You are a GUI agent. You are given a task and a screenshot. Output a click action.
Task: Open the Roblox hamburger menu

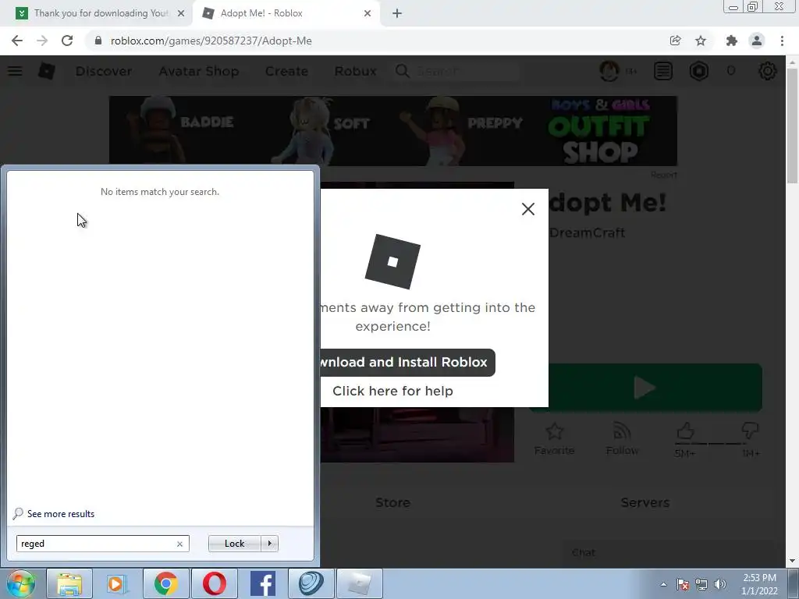(15, 71)
